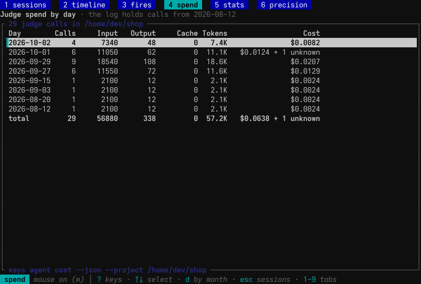Click 'the log holds calls from 2026-08-12' note
The height and width of the screenshot is (284, 421).
click(162, 14)
